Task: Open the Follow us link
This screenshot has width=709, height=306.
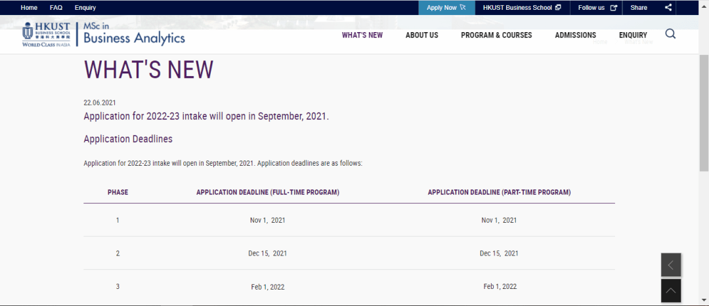Action: pos(597,8)
